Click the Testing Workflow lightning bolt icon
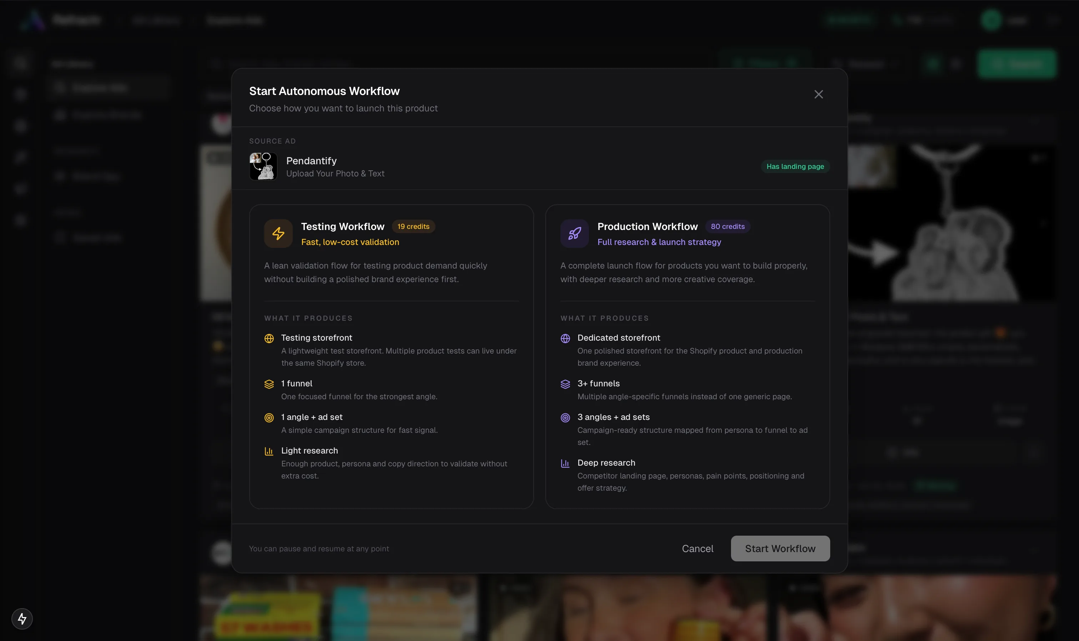1079x641 pixels. [x=278, y=234]
